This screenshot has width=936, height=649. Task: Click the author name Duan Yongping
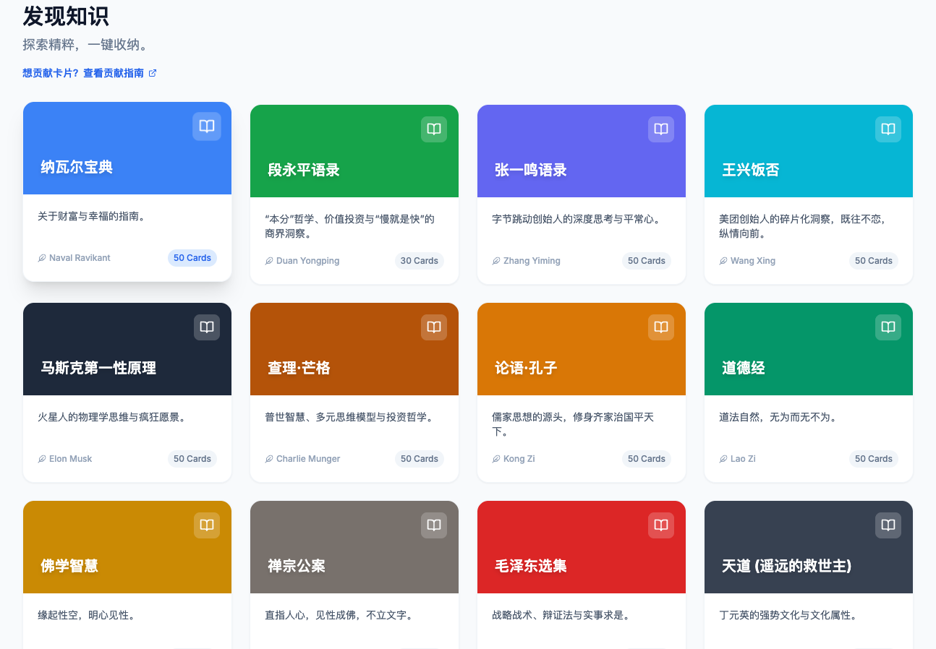click(x=308, y=261)
